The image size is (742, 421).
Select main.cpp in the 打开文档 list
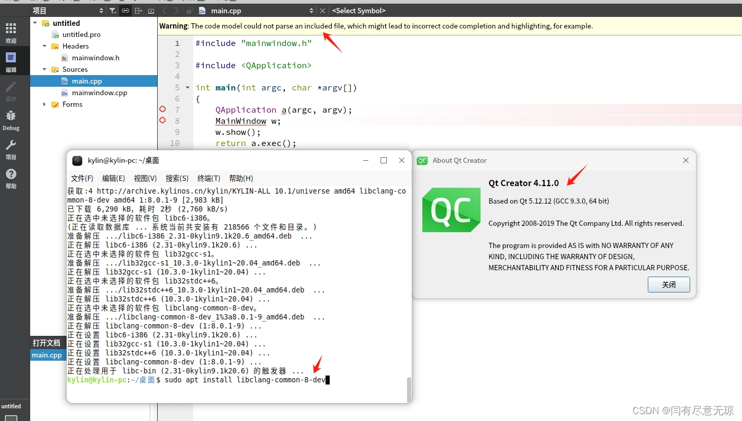click(47, 355)
